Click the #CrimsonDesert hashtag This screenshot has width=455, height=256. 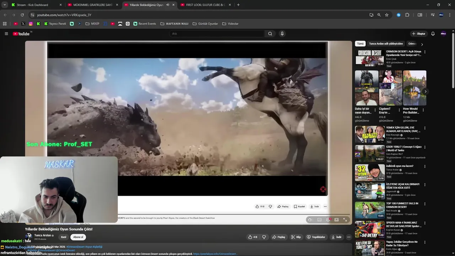point(75,247)
